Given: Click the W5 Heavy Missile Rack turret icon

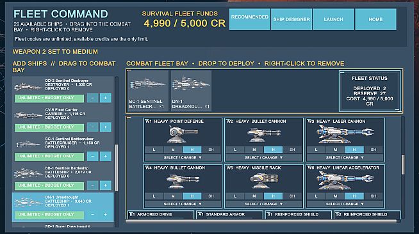Looking at the screenshot, I should pos(264,181).
